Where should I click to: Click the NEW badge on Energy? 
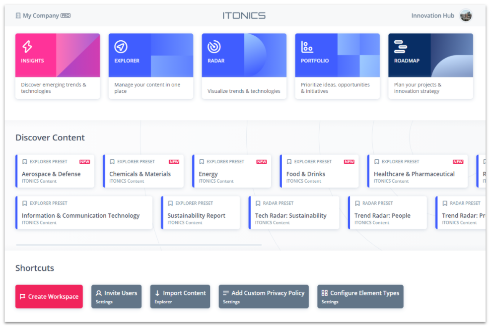(262, 162)
